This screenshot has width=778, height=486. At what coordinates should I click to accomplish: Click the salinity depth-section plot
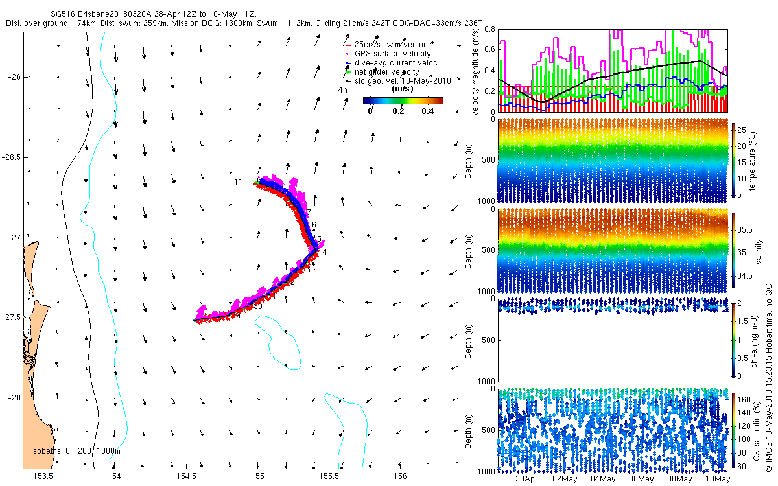(x=612, y=250)
